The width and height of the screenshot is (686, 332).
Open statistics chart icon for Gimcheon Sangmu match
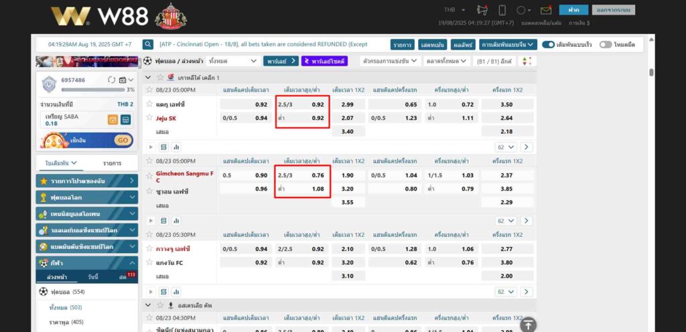(176, 221)
